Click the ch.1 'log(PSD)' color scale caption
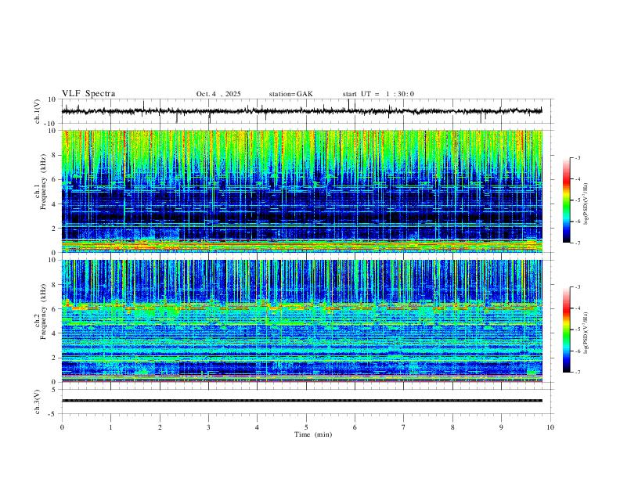The image size is (620, 479). pos(586,204)
